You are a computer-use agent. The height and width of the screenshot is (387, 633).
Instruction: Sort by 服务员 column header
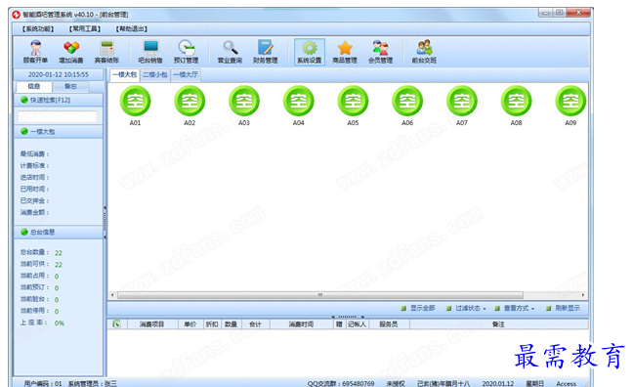[389, 324]
